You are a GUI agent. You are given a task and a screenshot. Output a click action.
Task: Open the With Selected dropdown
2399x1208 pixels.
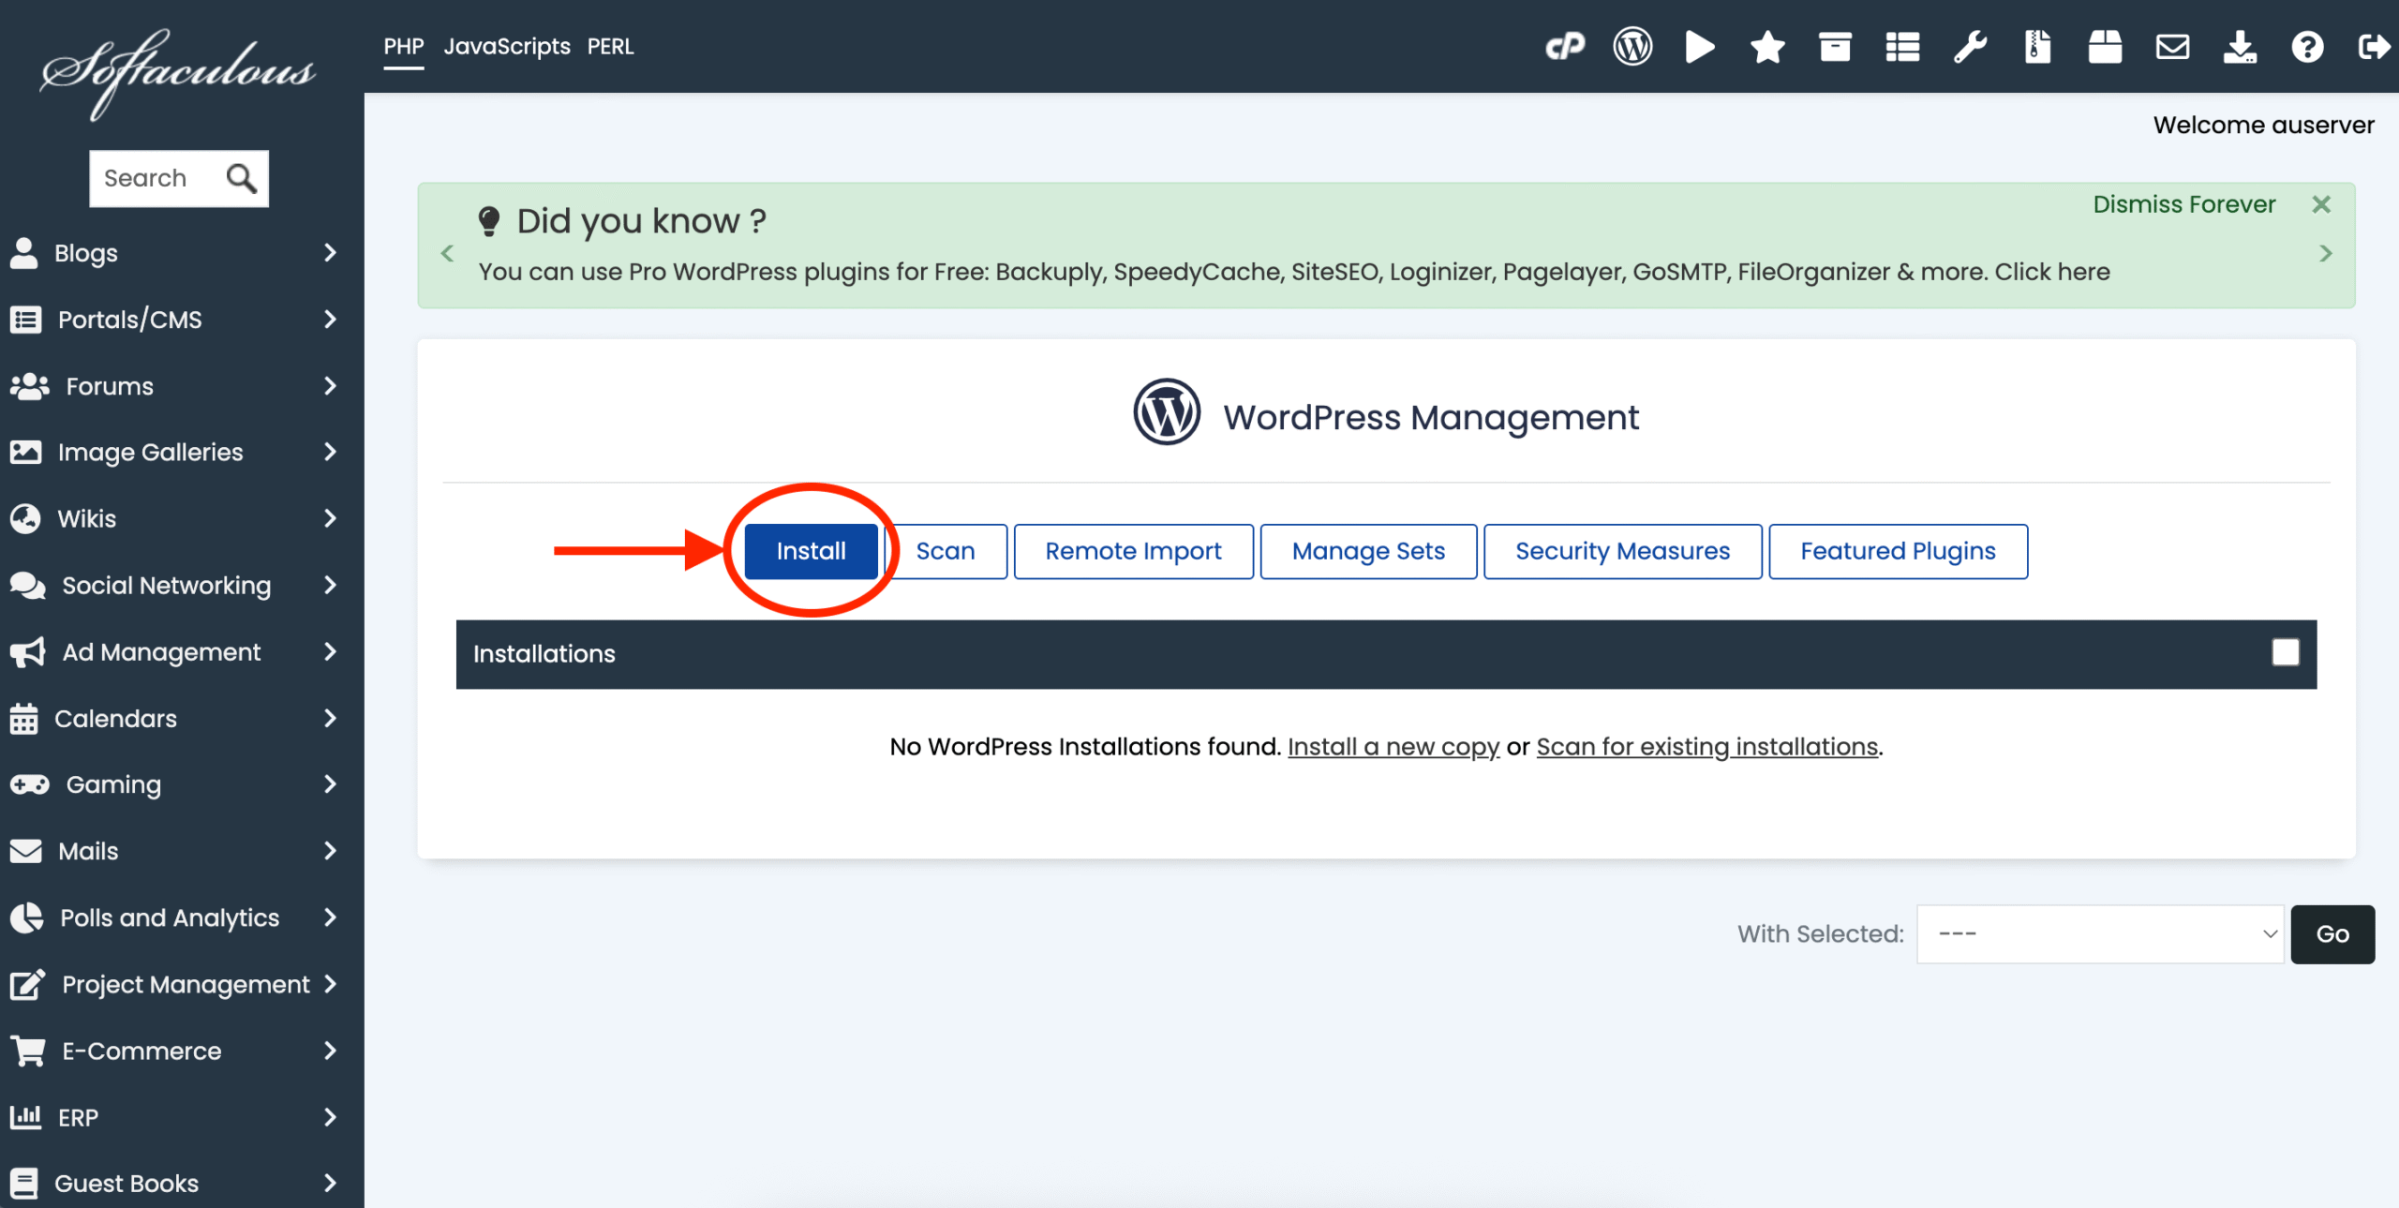click(x=2100, y=934)
